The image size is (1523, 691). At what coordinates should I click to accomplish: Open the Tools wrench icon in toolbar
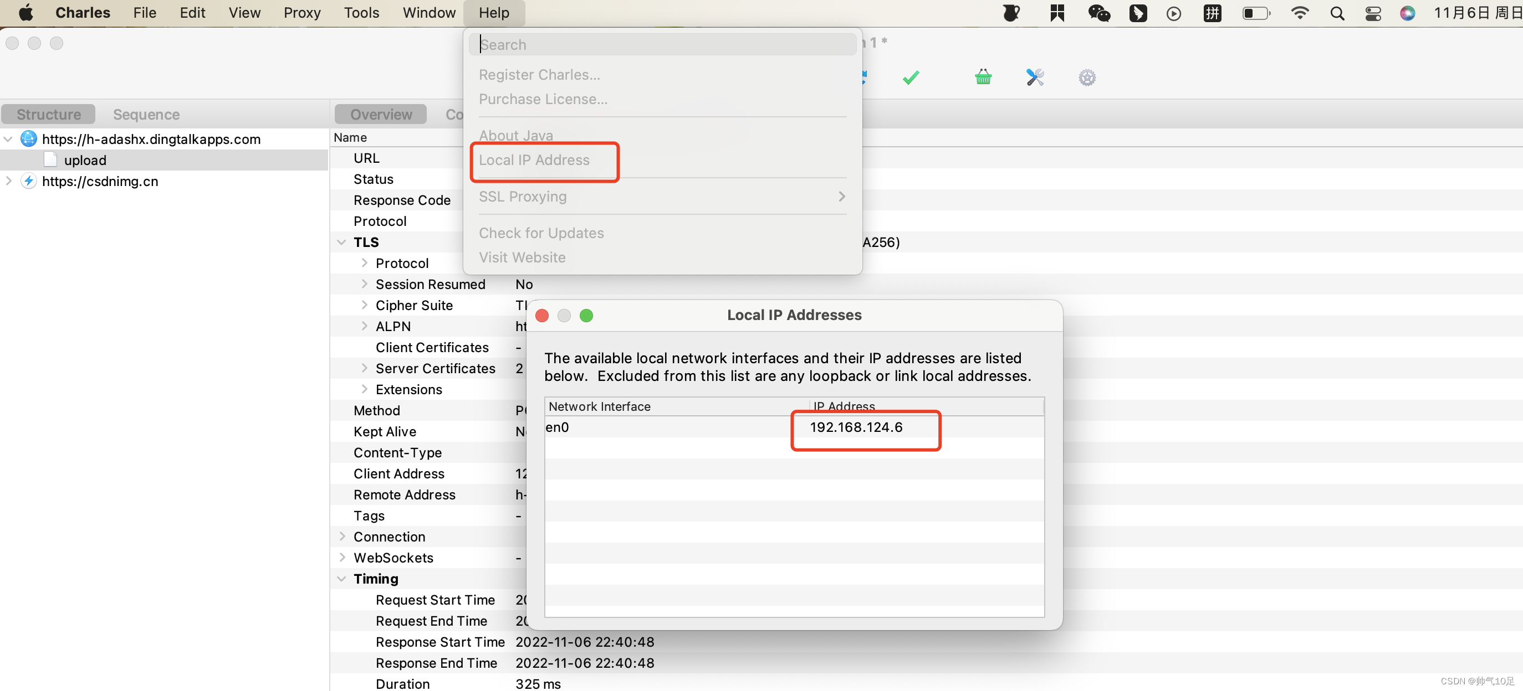1035,78
